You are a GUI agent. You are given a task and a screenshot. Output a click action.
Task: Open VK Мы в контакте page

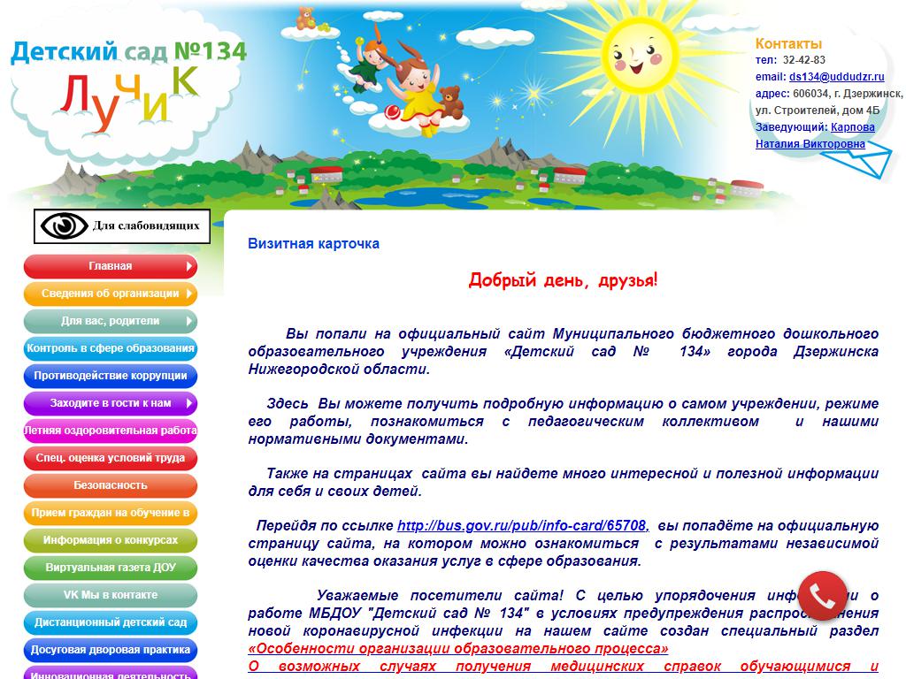[x=111, y=595]
